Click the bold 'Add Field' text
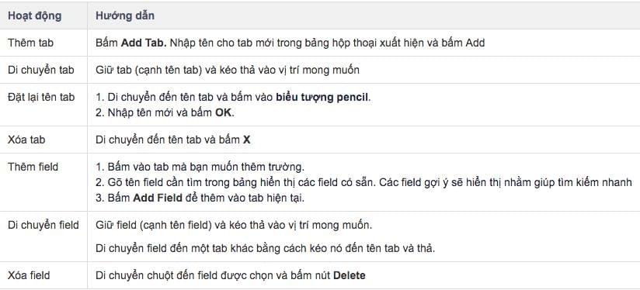This screenshot has height=290, width=640. [158, 198]
